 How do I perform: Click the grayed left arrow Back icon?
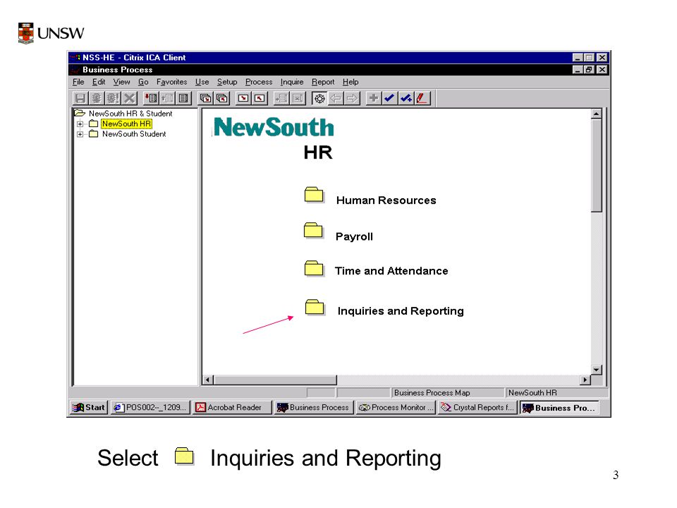[336, 98]
